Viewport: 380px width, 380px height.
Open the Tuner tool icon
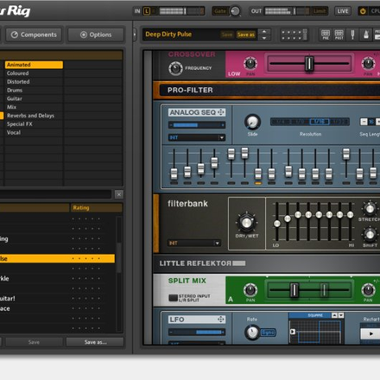coord(352,35)
